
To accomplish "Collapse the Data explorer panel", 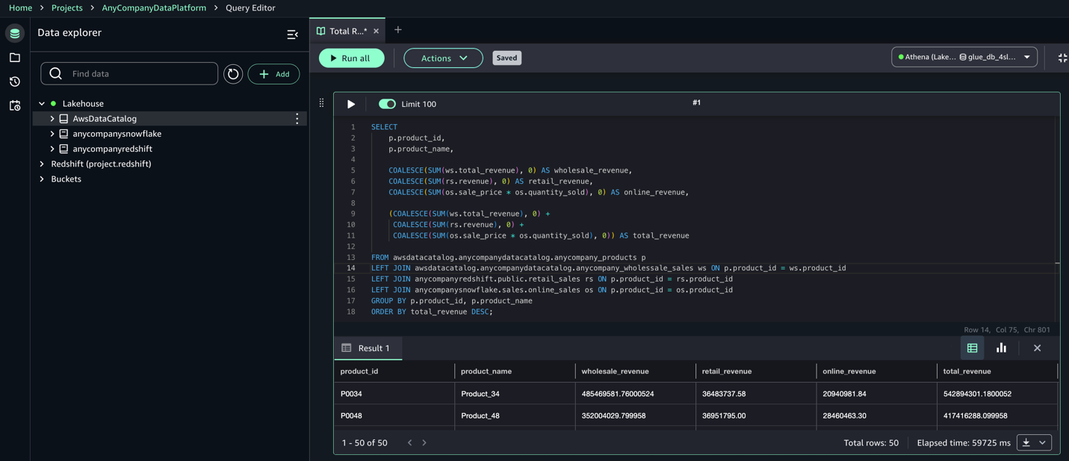I will tap(292, 34).
